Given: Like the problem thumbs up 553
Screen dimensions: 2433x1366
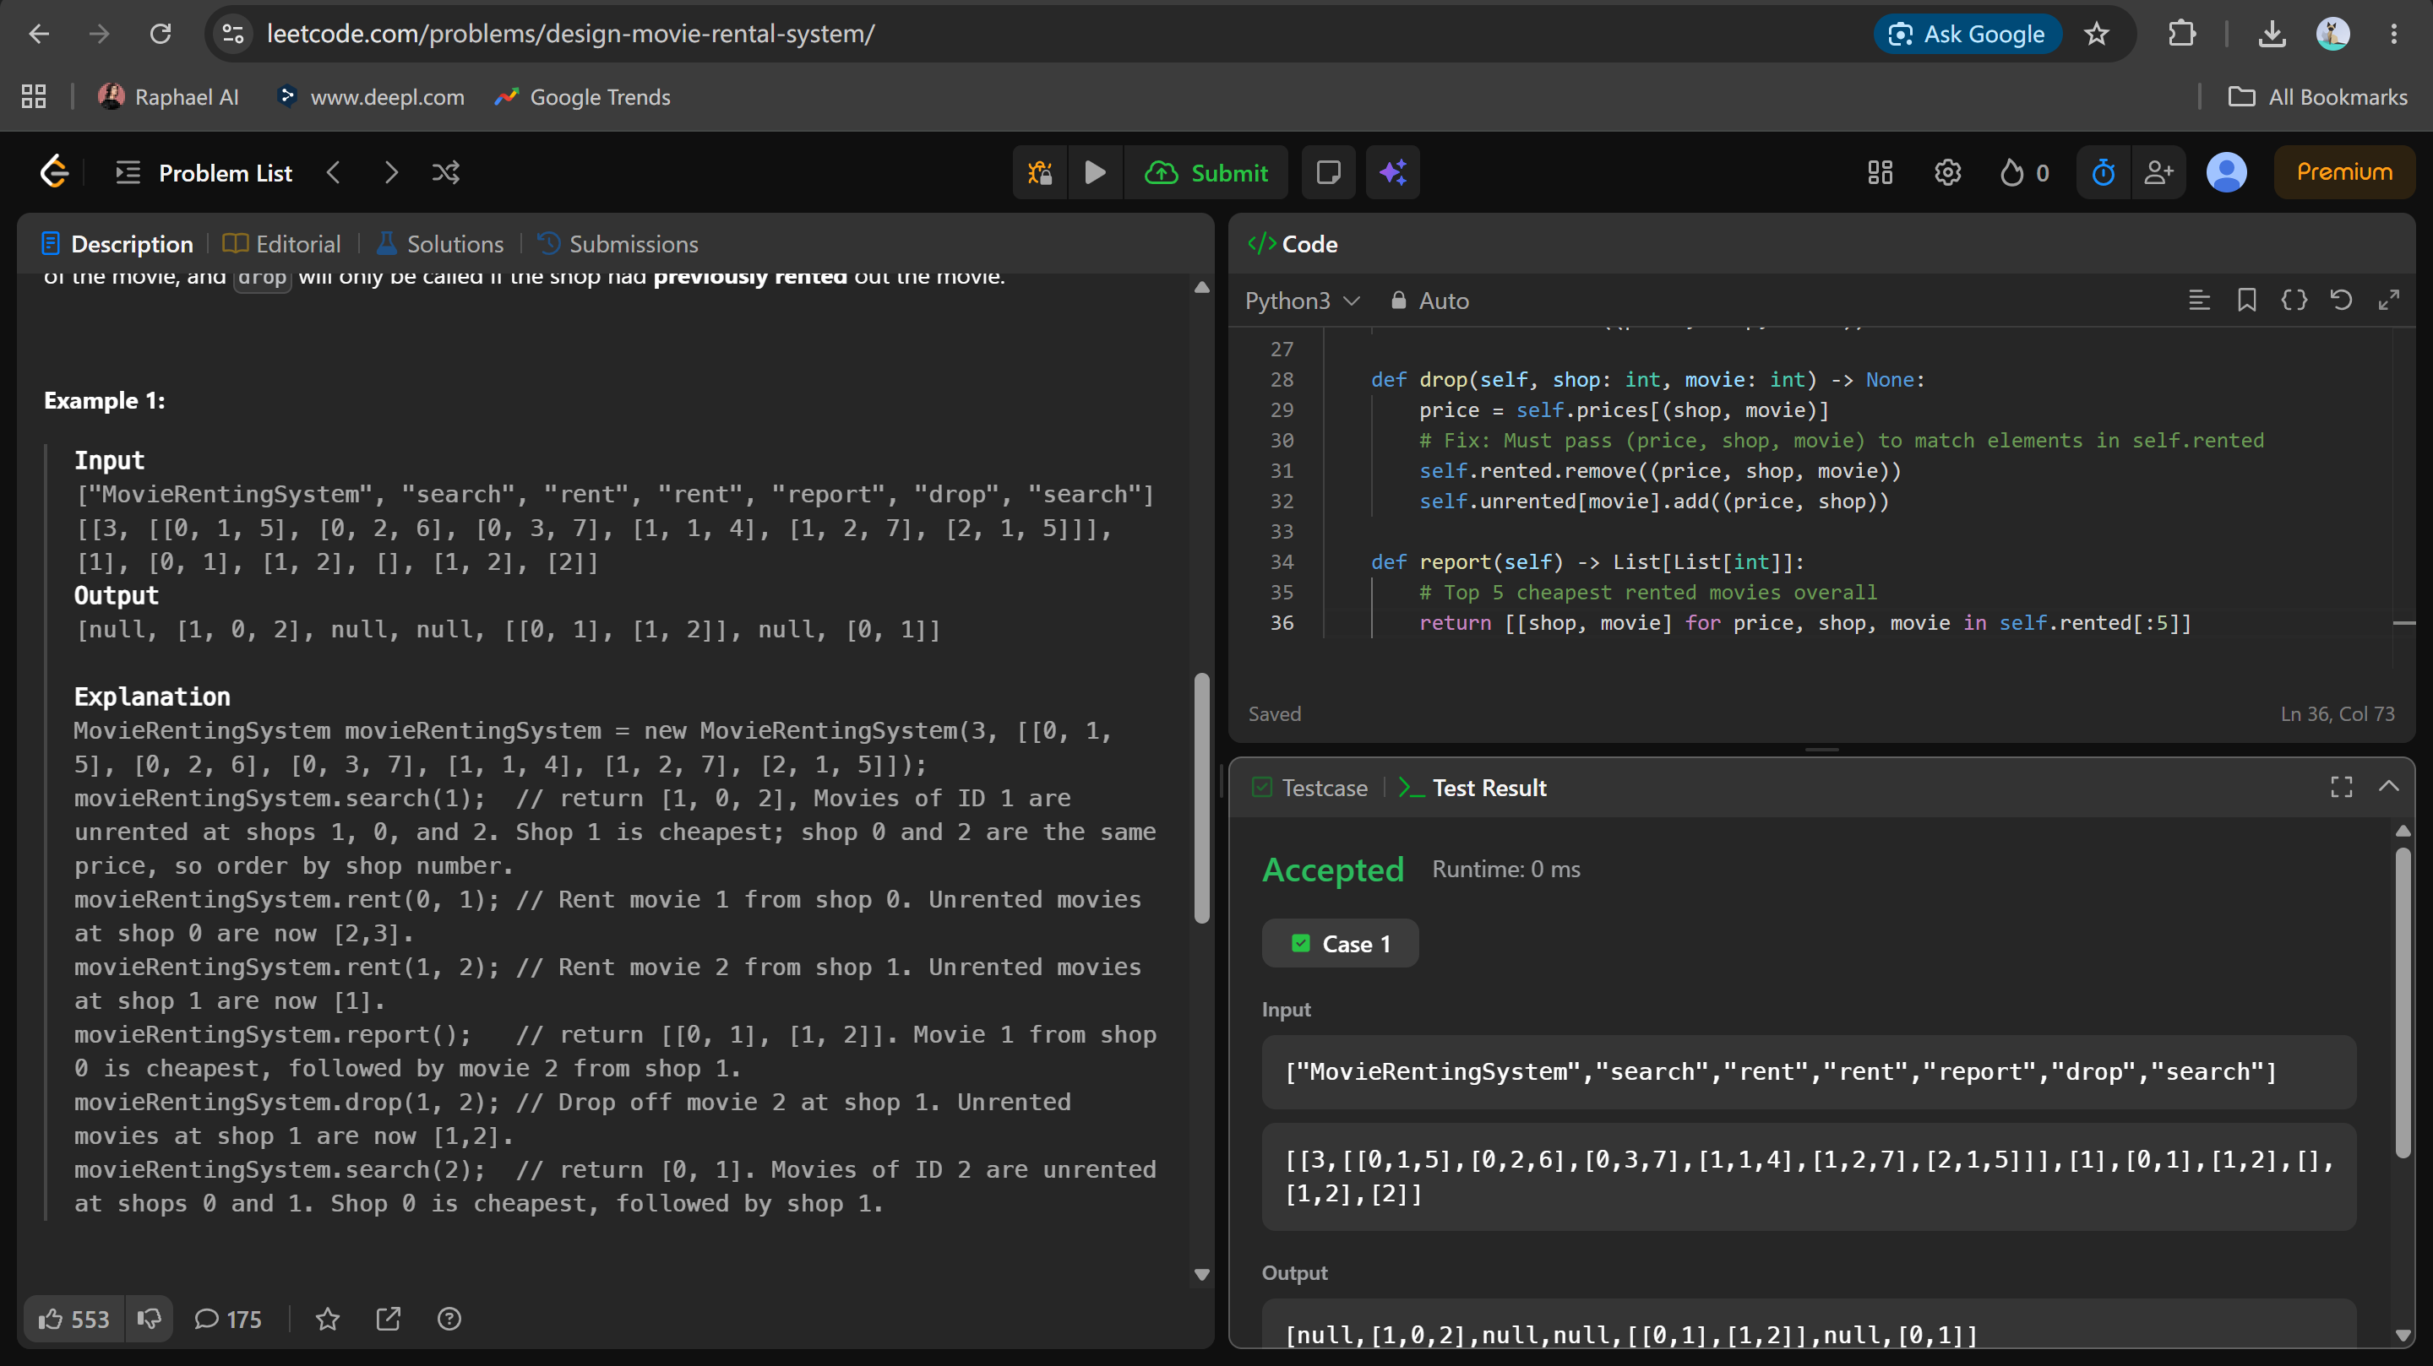Looking at the screenshot, I should [x=73, y=1319].
